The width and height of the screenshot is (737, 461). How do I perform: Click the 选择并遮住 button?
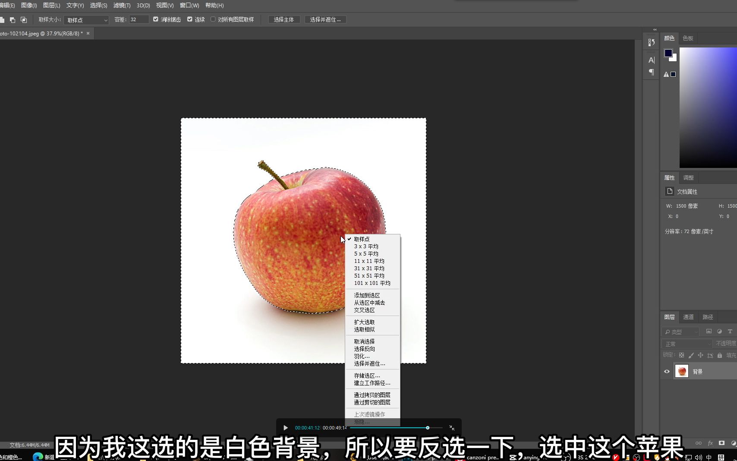pos(325,19)
